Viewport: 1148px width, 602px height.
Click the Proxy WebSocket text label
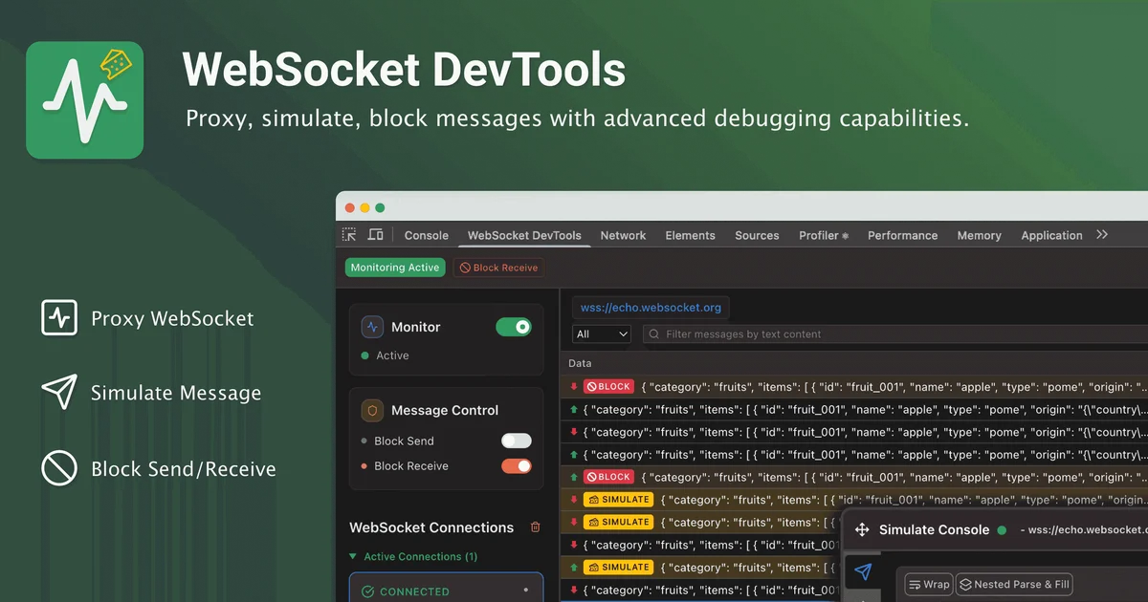172,319
